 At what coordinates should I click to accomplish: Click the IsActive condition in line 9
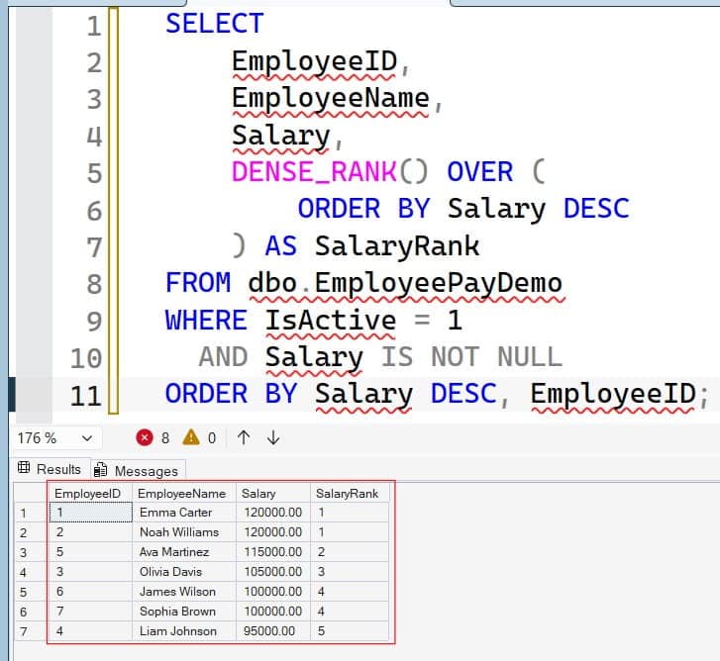tap(331, 320)
